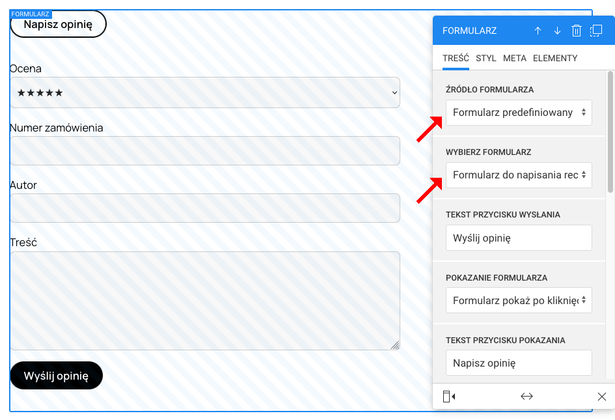Open the Ocena star rating dropdown

(x=205, y=93)
